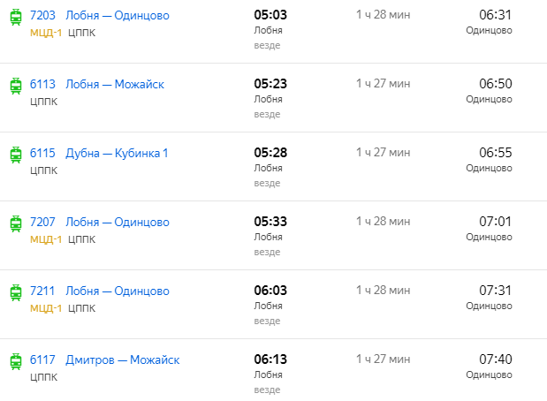This screenshot has height=401, width=547.
Task: Open the Лобня — Можайск route link
Action: [115, 85]
